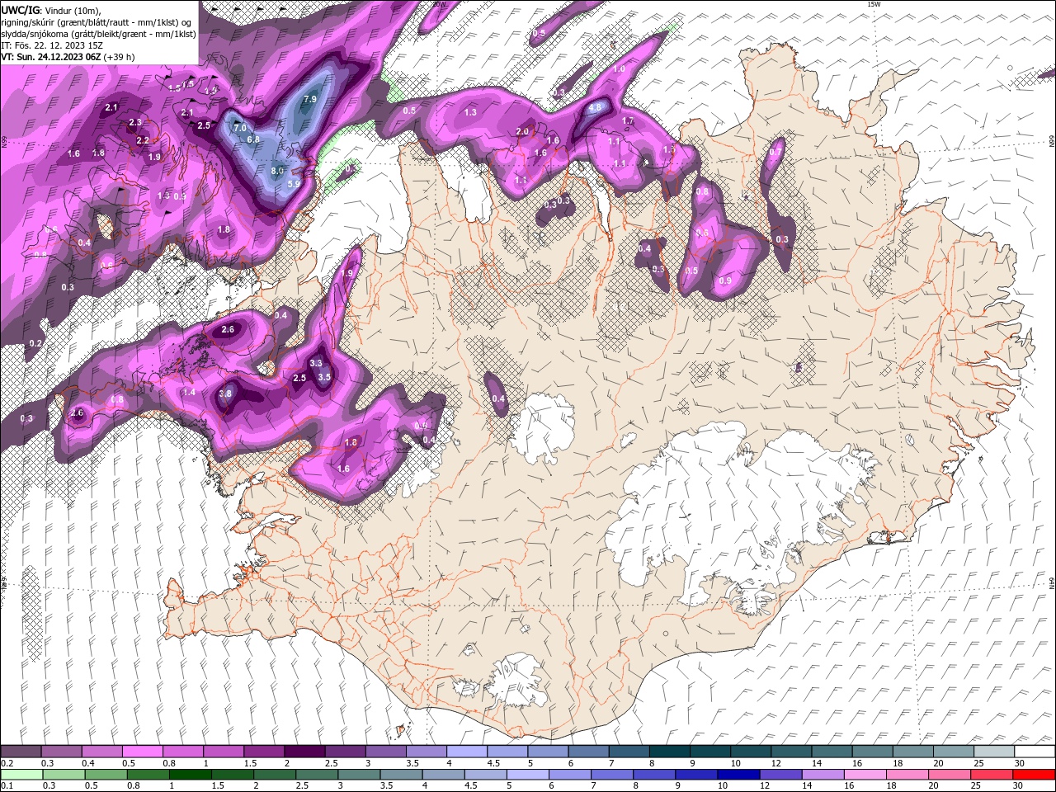This screenshot has height=792, width=1056.
Task: Click the 4.5 label in the upper legend row
Action: coord(493,764)
